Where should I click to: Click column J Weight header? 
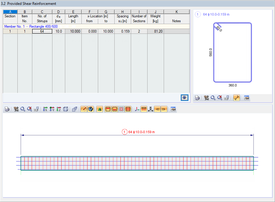[x=155, y=12]
